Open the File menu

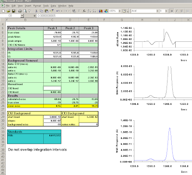pyautogui.click(x=8, y=6)
